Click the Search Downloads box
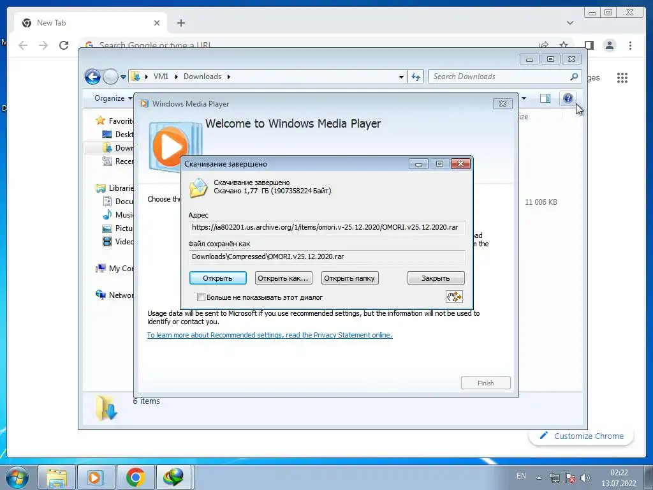Screen dimensions: 653x490 500,77
